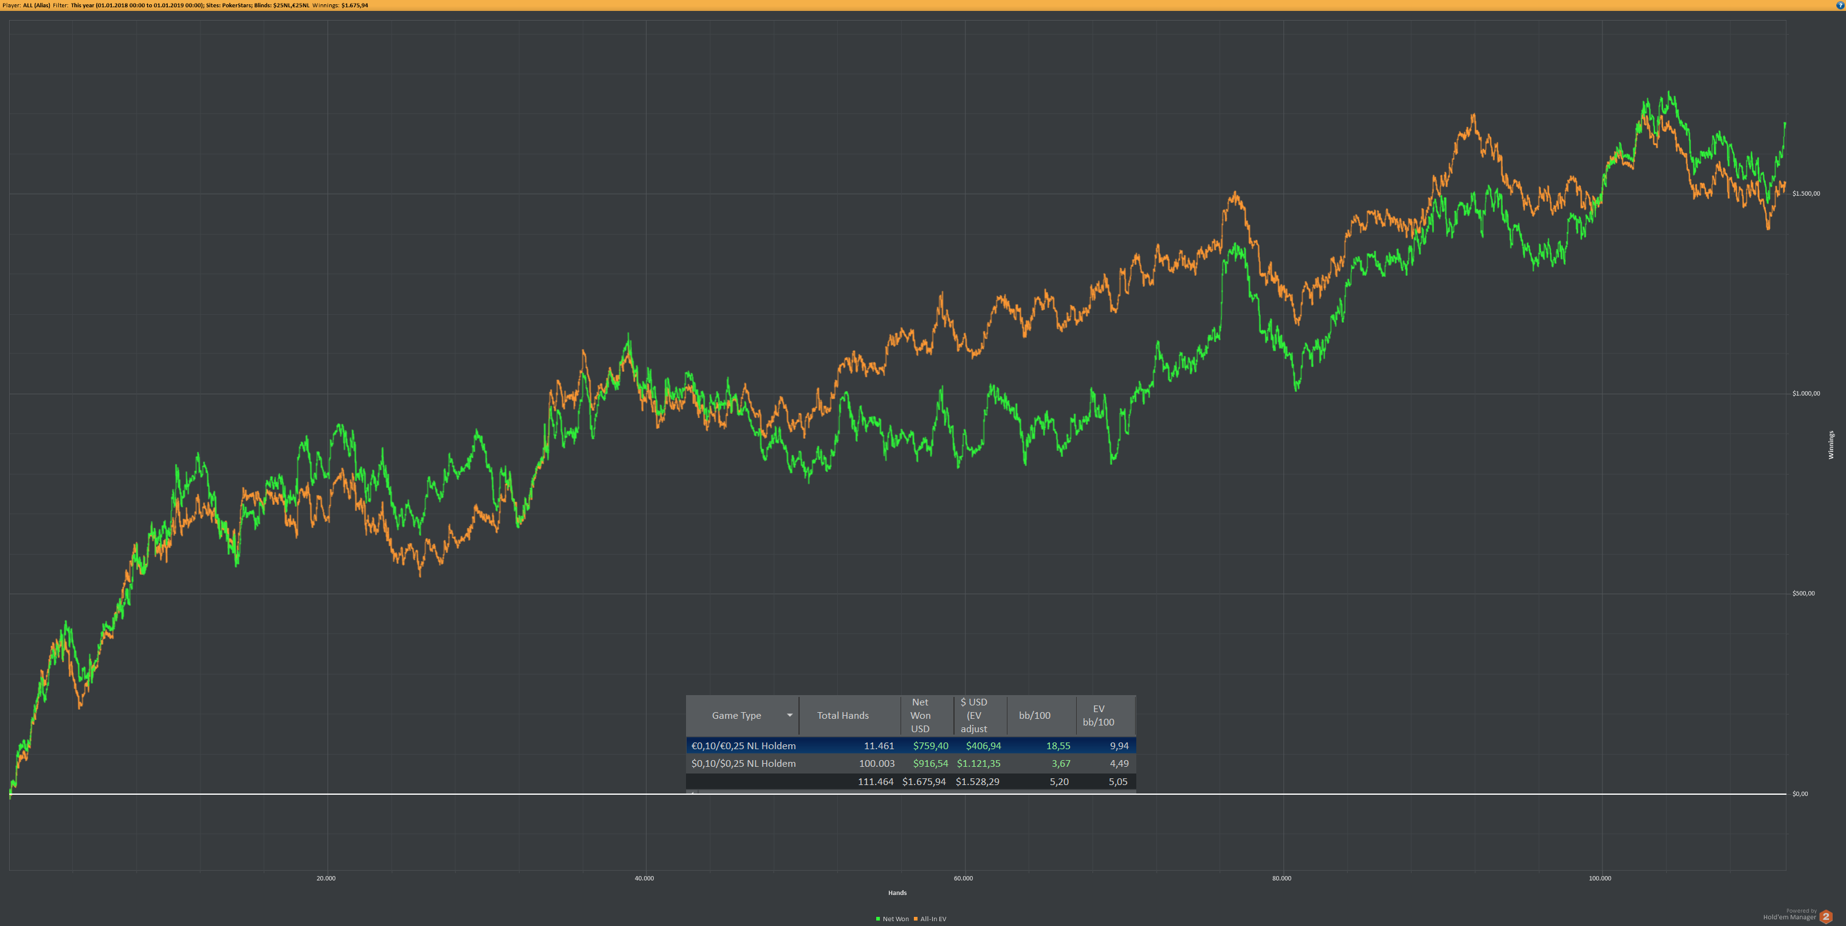Click the Blinds: $25NL,€25NL filter text
Screen dimensions: 1846x926
click(x=281, y=5)
